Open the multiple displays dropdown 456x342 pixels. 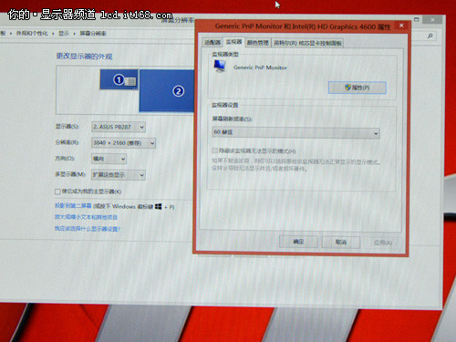tap(119, 175)
